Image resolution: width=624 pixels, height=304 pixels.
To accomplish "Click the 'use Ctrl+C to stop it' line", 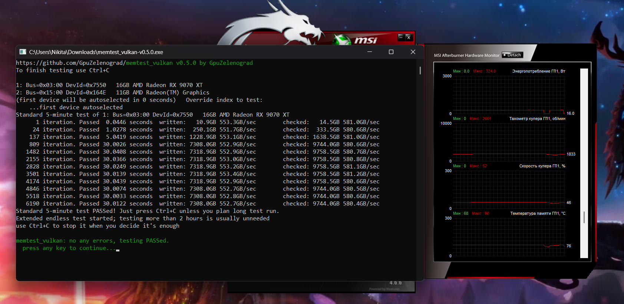I will (98, 226).
